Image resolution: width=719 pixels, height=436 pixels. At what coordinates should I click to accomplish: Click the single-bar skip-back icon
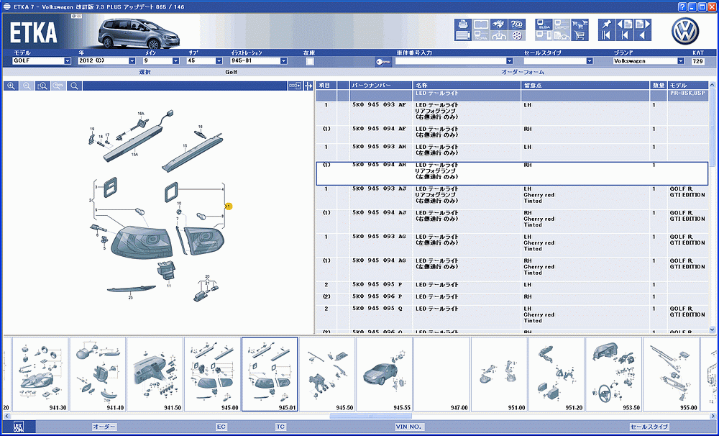(625, 35)
